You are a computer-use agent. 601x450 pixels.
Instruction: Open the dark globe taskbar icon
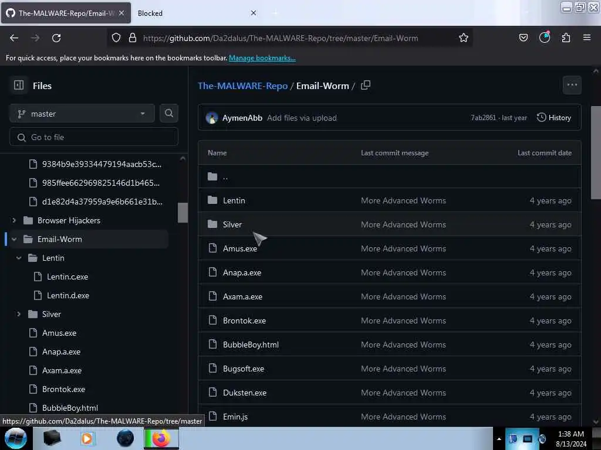click(x=126, y=438)
